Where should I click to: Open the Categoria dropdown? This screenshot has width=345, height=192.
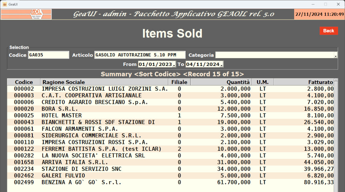coord(335,56)
